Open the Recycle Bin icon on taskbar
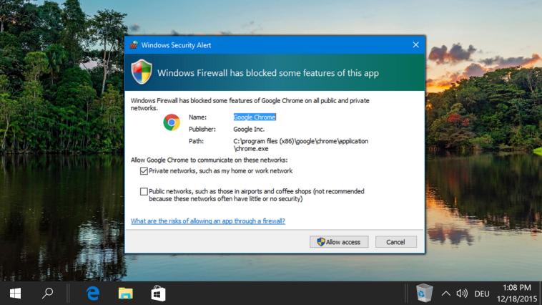This screenshot has height=305, width=542. click(x=424, y=294)
